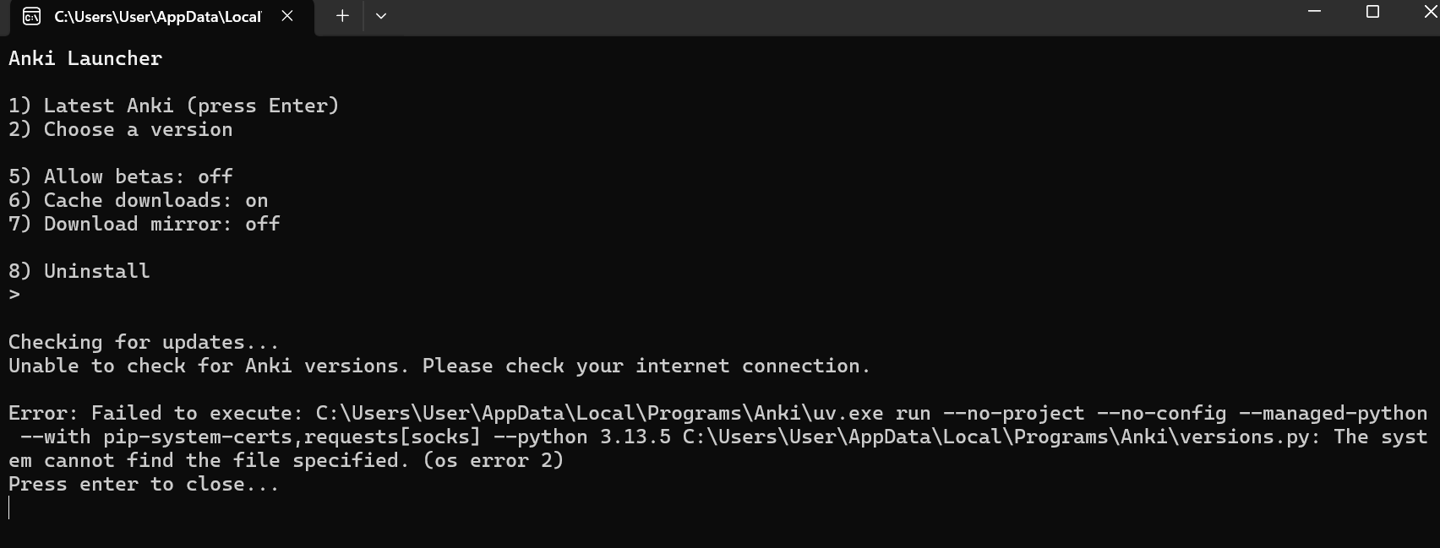Open a new terminal tab with plus

coord(342,16)
